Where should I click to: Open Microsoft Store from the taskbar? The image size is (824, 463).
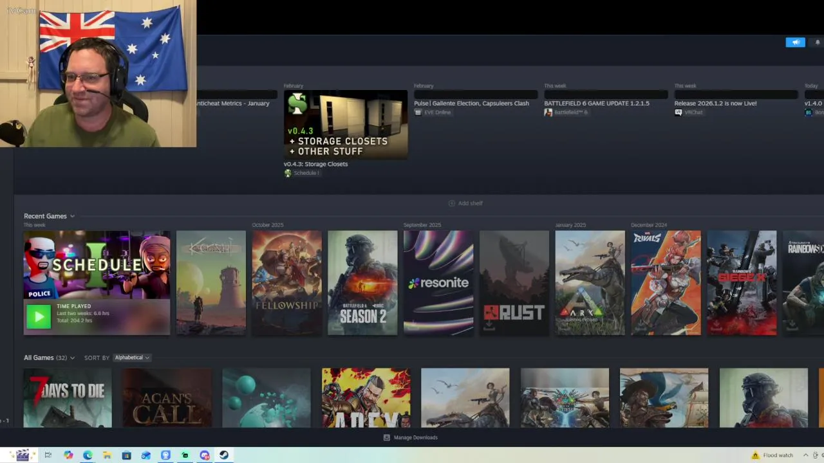126,455
